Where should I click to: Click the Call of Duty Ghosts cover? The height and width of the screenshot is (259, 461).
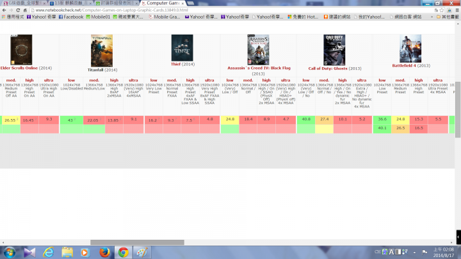pyautogui.click(x=334, y=50)
